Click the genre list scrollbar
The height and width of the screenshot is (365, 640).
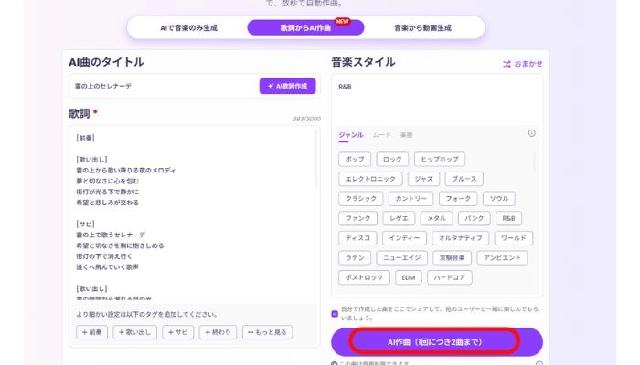click(x=534, y=162)
